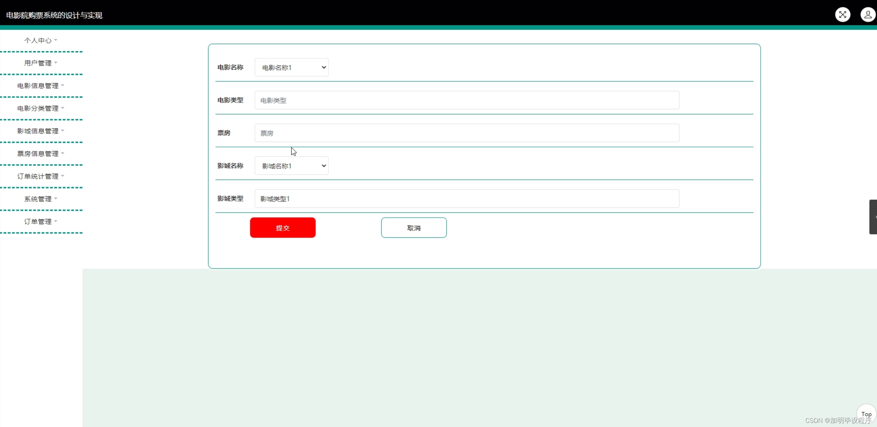Focus the 电影类型 input field
877x427 pixels.
[x=467, y=100]
